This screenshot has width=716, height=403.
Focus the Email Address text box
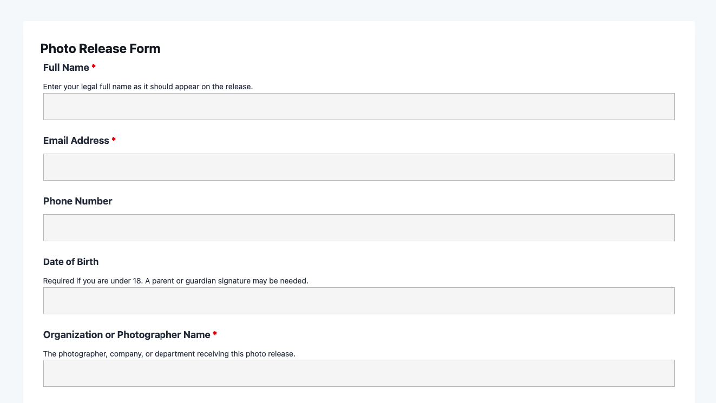[359, 167]
